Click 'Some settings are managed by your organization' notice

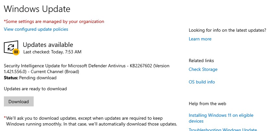tap(54, 21)
